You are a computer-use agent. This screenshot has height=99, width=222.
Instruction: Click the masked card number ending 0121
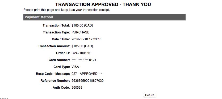click(x=84, y=60)
